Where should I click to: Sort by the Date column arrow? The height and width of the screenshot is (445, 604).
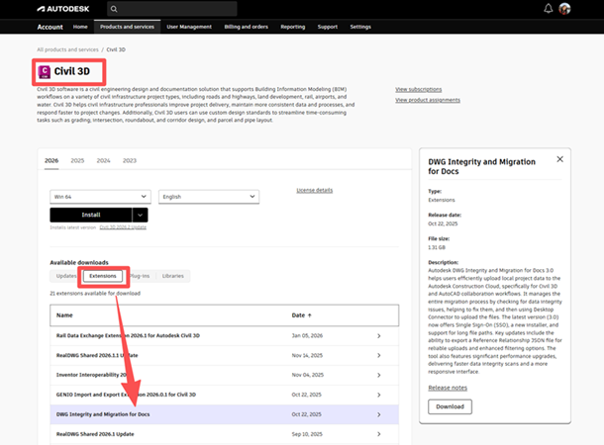click(309, 315)
